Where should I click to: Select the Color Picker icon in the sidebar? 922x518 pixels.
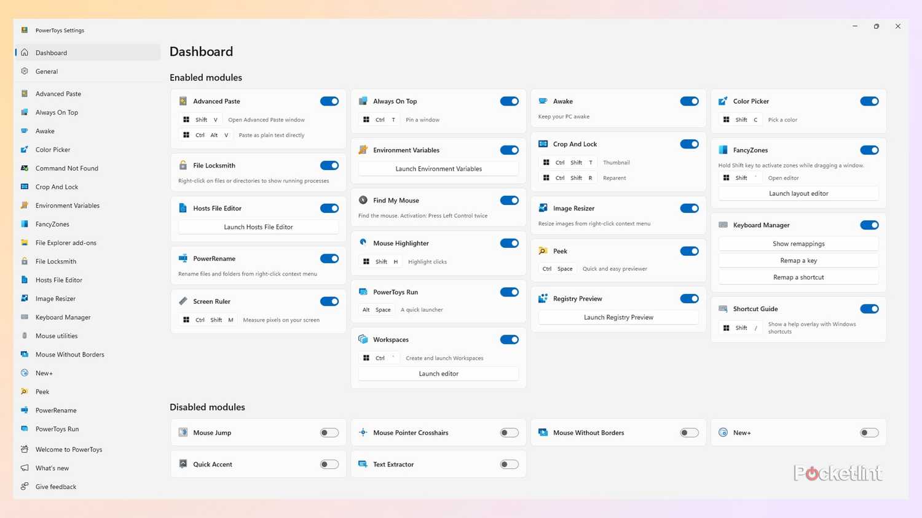coord(25,149)
